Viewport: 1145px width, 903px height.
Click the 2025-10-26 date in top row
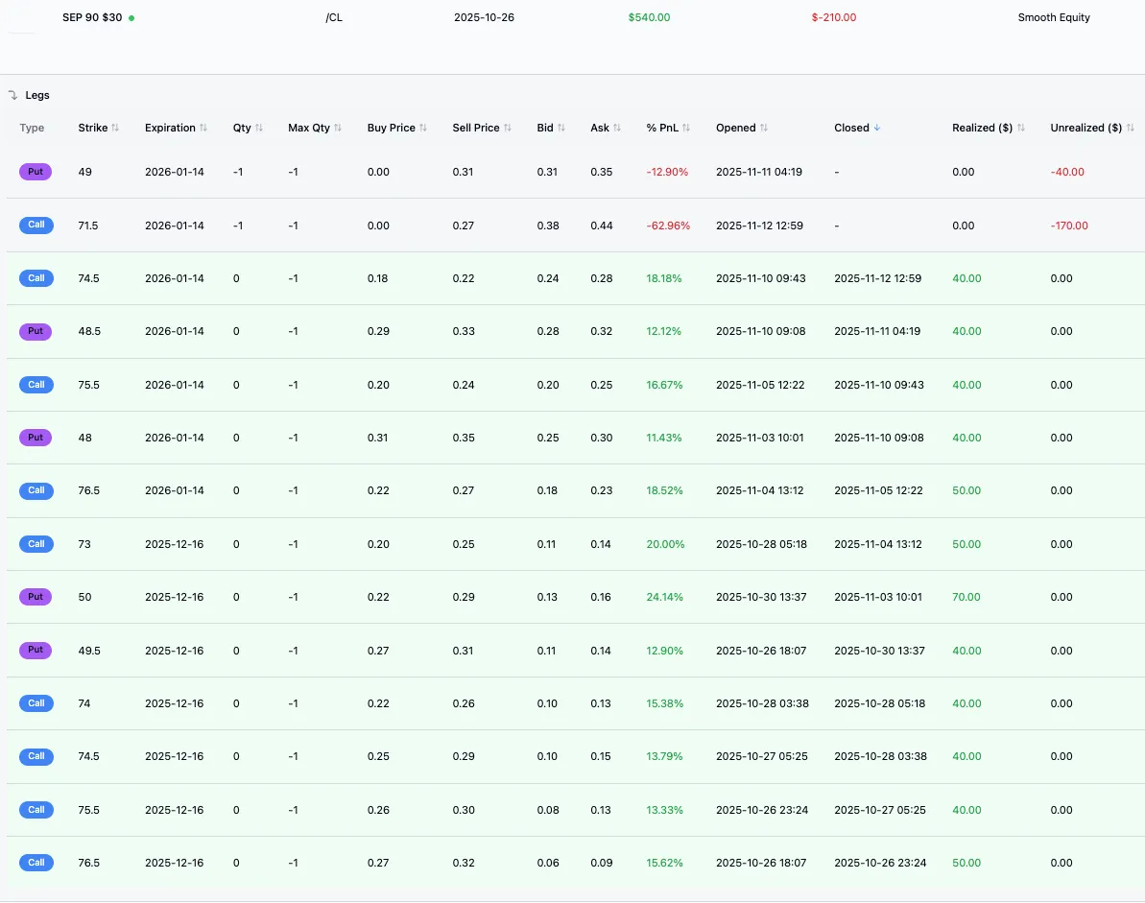[484, 17]
